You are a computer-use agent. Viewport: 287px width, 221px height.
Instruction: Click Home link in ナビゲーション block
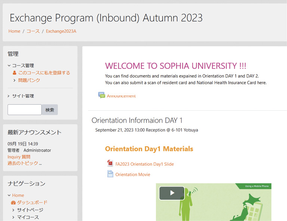pos(18,195)
